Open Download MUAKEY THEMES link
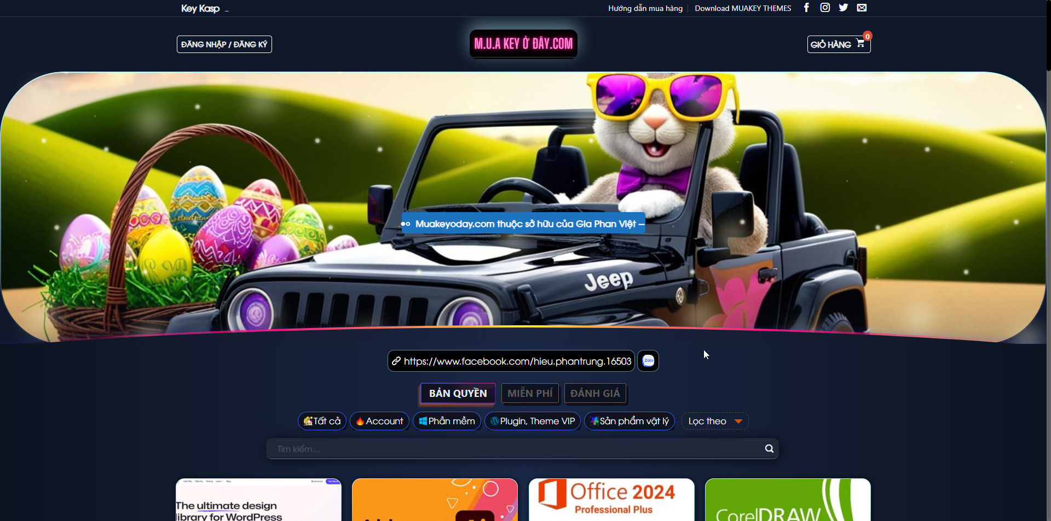Viewport: 1051px width, 521px height. click(743, 8)
